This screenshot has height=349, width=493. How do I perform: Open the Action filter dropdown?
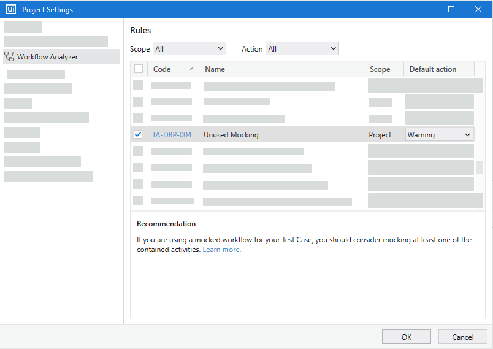pos(302,48)
